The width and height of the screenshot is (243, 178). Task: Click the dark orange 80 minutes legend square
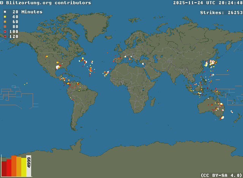click(5, 27)
